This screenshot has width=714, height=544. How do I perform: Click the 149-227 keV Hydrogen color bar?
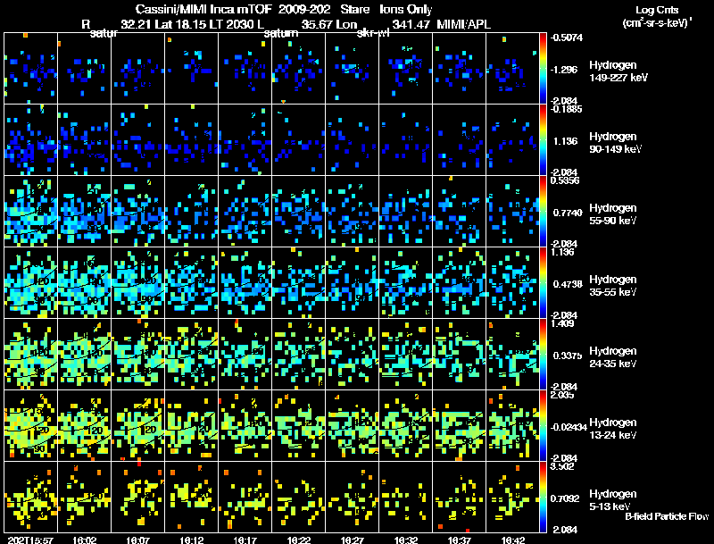pyautogui.click(x=544, y=68)
